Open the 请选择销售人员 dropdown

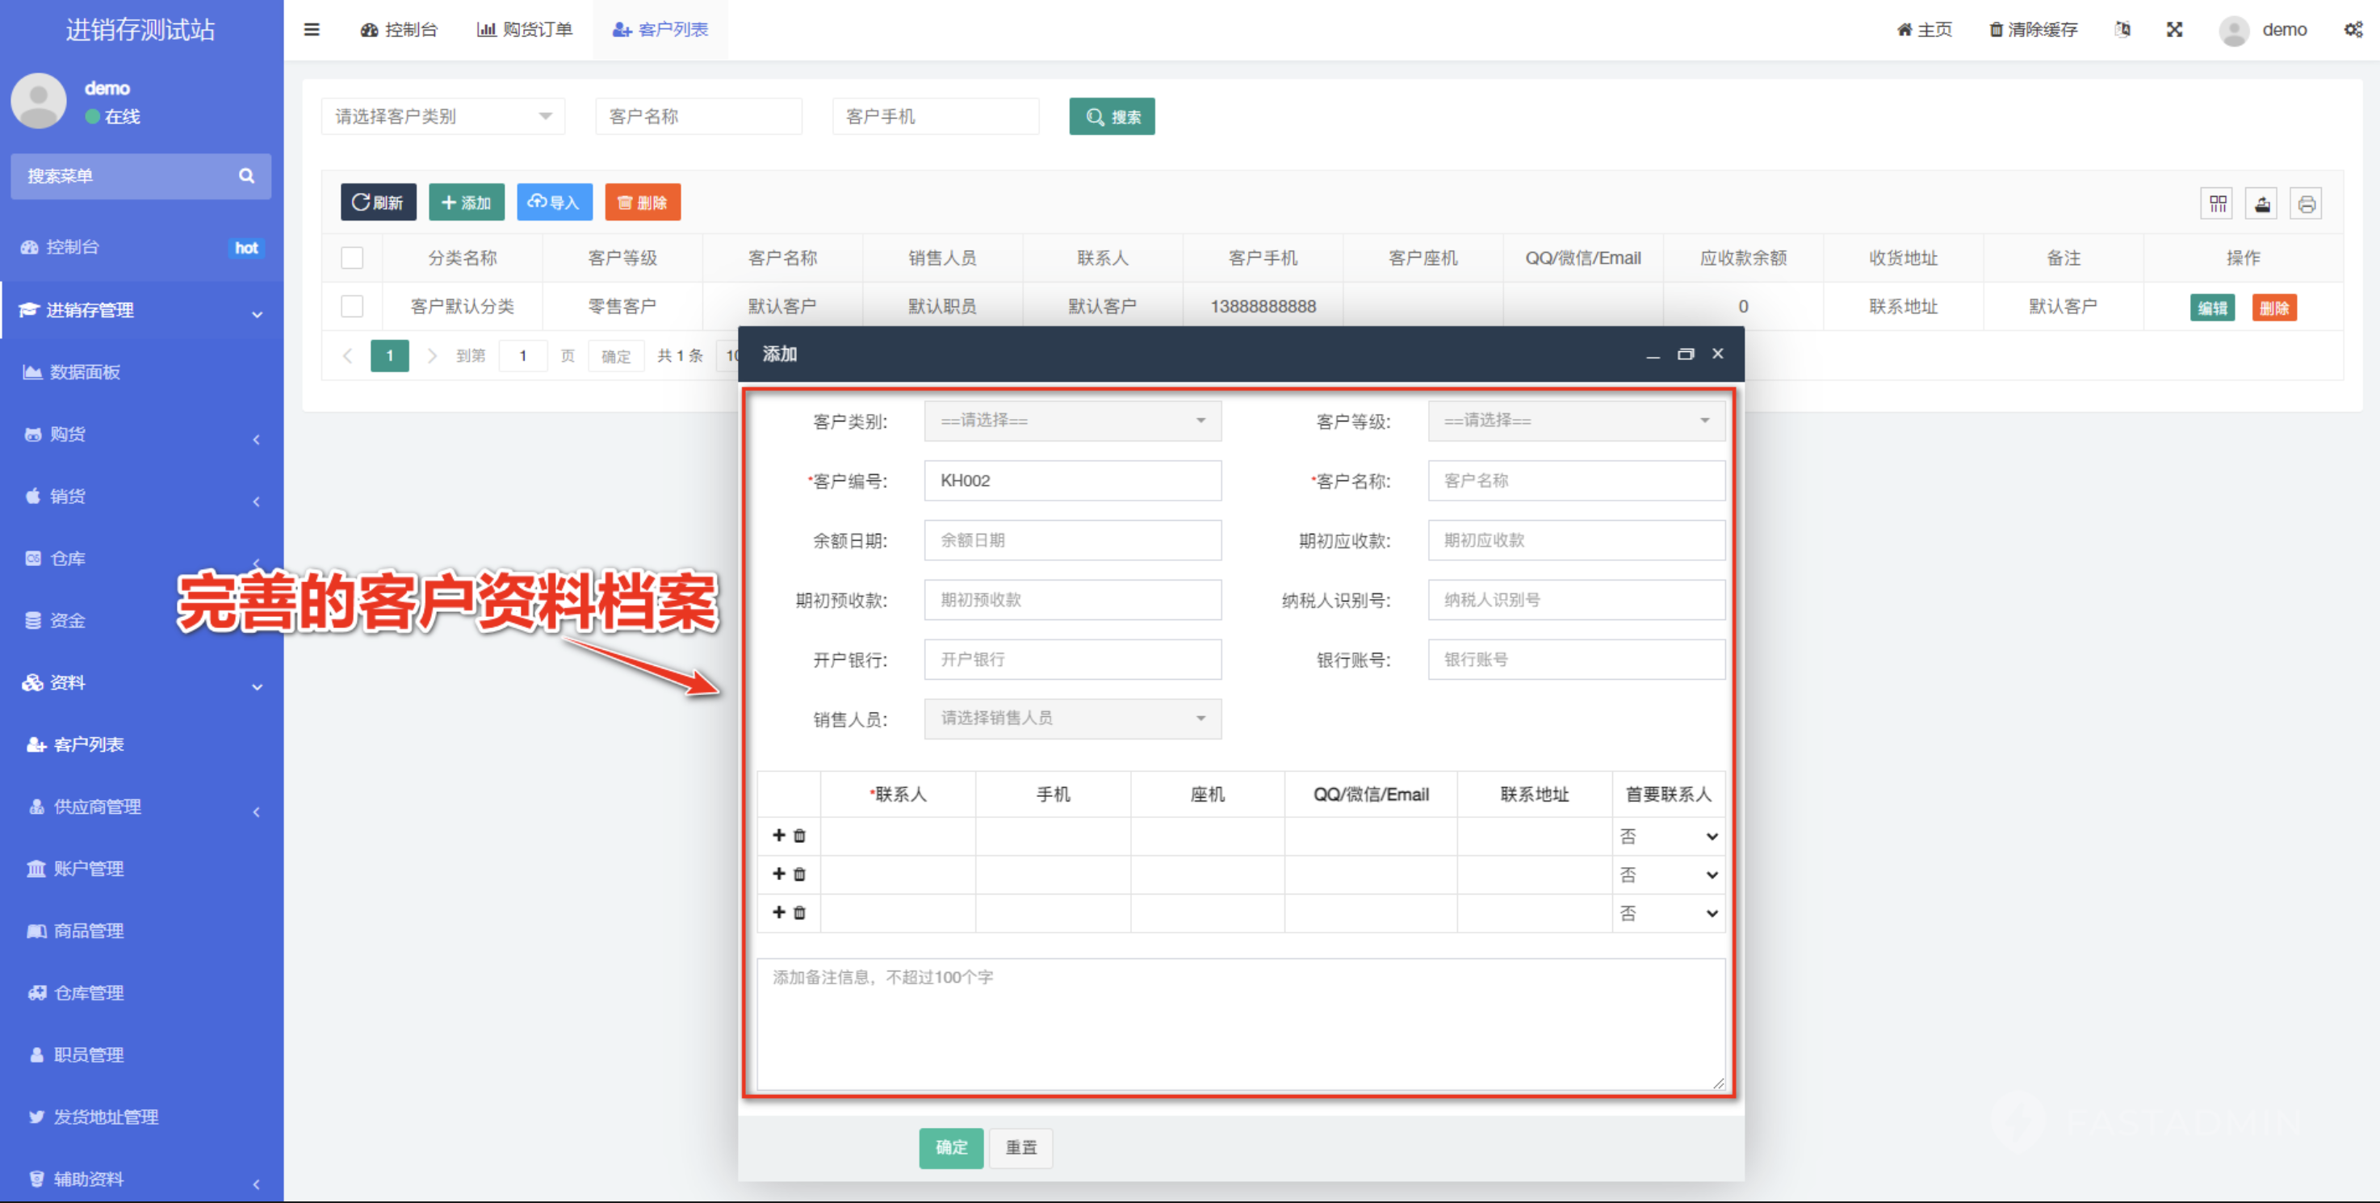coord(1072,718)
